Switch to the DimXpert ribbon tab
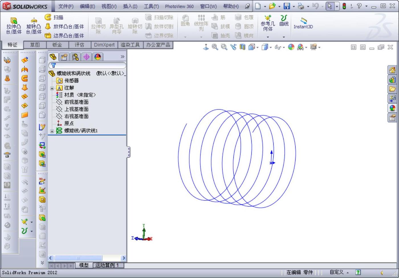 (104, 45)
